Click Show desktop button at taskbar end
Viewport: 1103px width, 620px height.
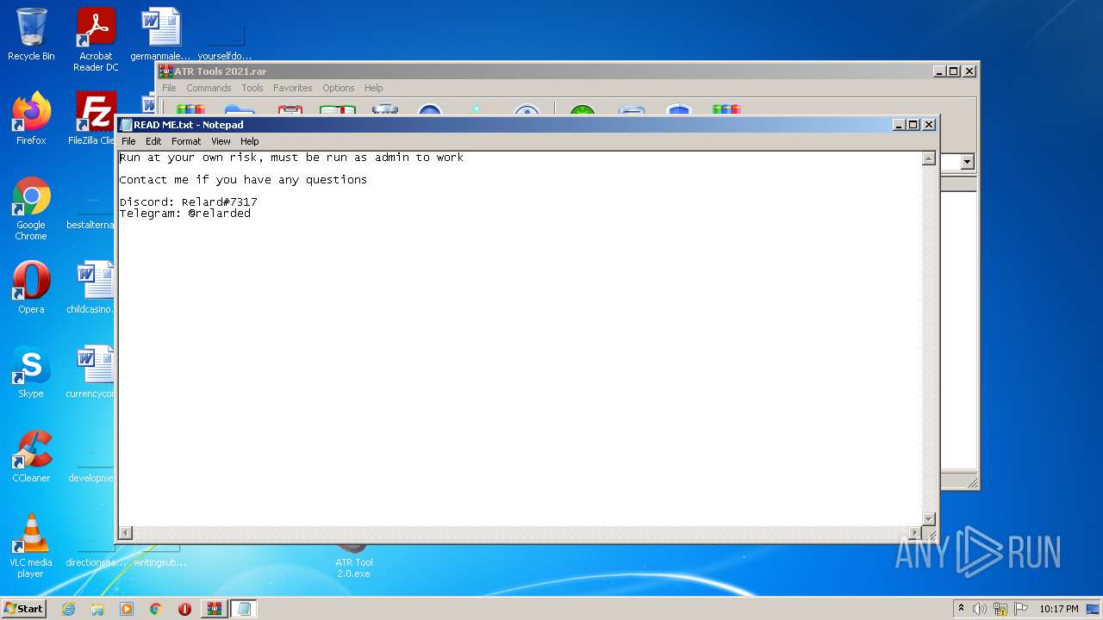(x=1094, y=609)
